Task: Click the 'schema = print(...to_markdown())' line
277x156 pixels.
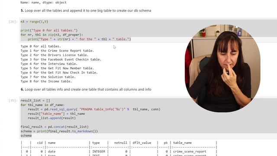Action: tap(59, 131)
